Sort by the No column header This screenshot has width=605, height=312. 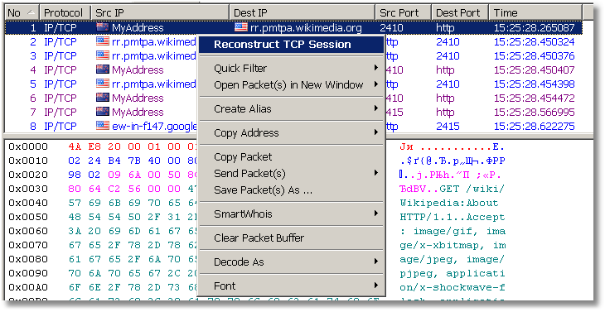[22, 12]
